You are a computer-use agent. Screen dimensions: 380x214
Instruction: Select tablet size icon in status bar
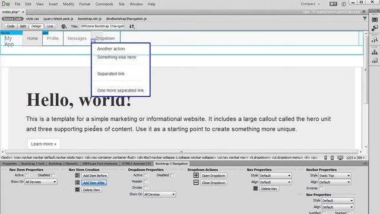332,158
